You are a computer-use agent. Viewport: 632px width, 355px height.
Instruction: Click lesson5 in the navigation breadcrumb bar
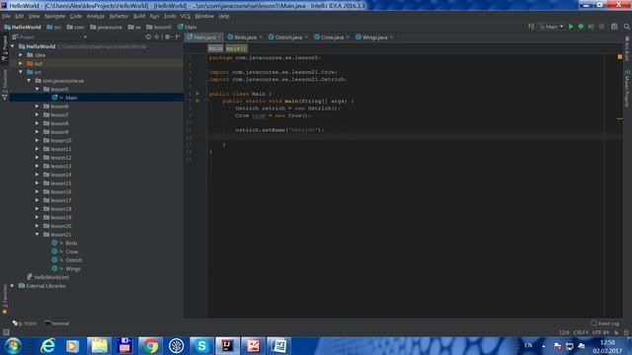click(x=159, y=27)
